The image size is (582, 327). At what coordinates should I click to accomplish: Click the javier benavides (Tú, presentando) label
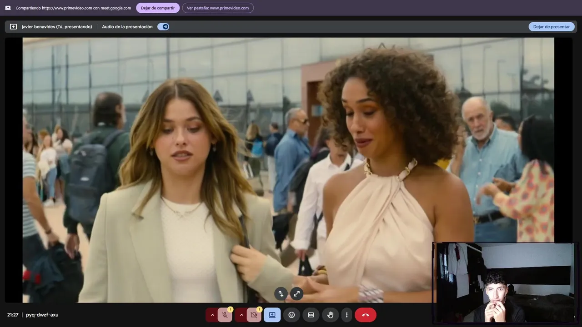click(57, 27)
